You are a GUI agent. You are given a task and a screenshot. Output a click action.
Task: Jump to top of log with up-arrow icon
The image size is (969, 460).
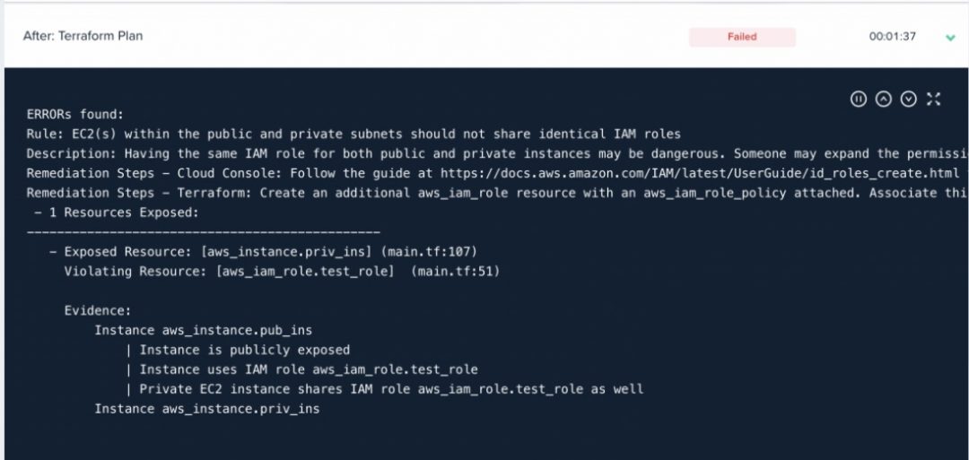coord(884,99)
